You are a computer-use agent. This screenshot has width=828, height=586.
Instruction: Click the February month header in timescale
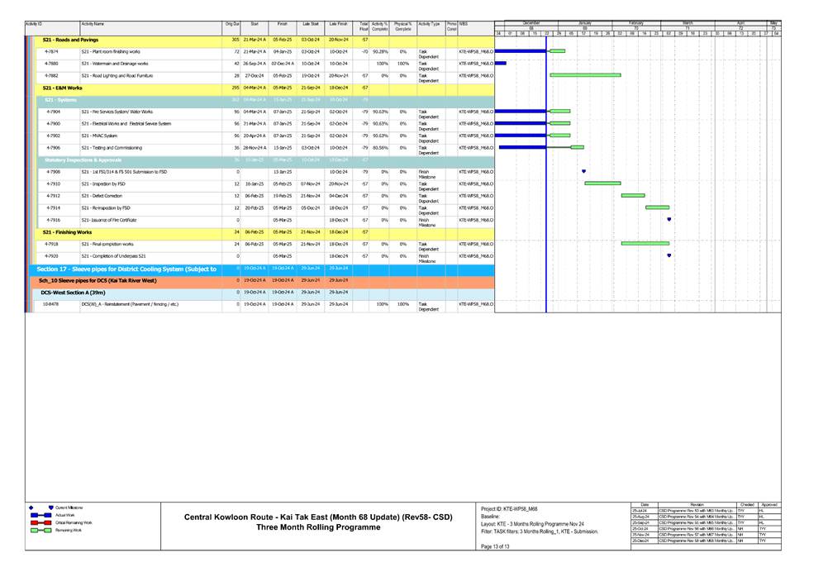pos(635,22)
